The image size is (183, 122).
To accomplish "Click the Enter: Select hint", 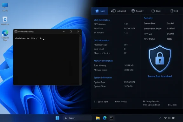I will click(121, 102).
